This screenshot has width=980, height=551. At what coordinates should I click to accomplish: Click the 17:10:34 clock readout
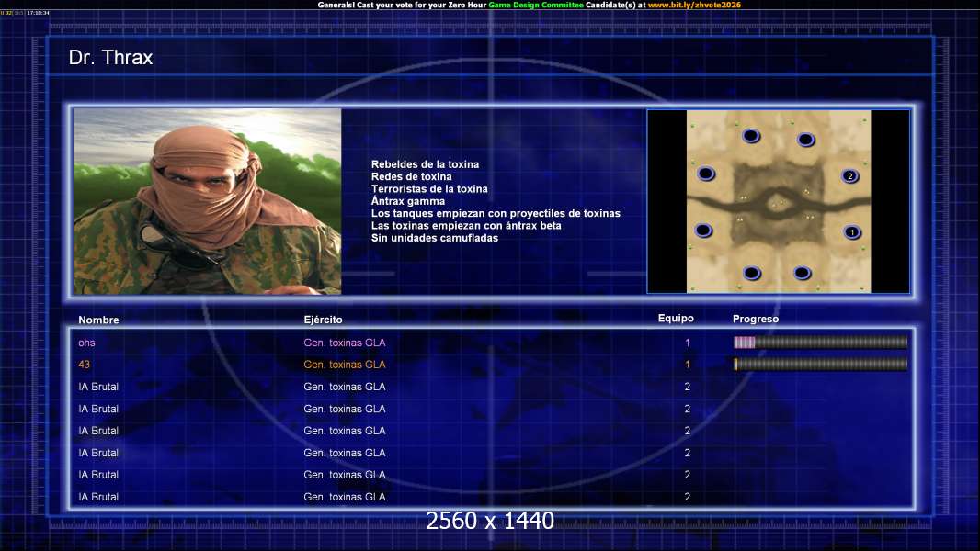click(x=38, y=13)
